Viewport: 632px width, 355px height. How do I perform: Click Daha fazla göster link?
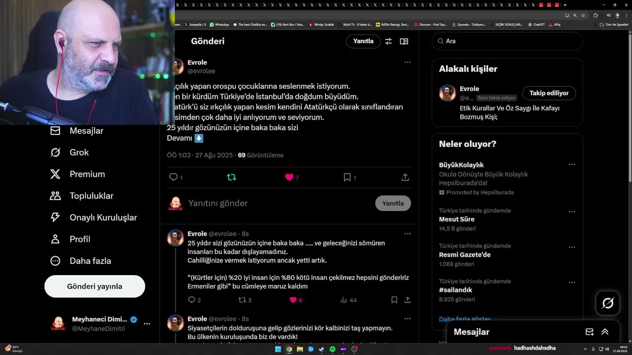coord(465,319)
